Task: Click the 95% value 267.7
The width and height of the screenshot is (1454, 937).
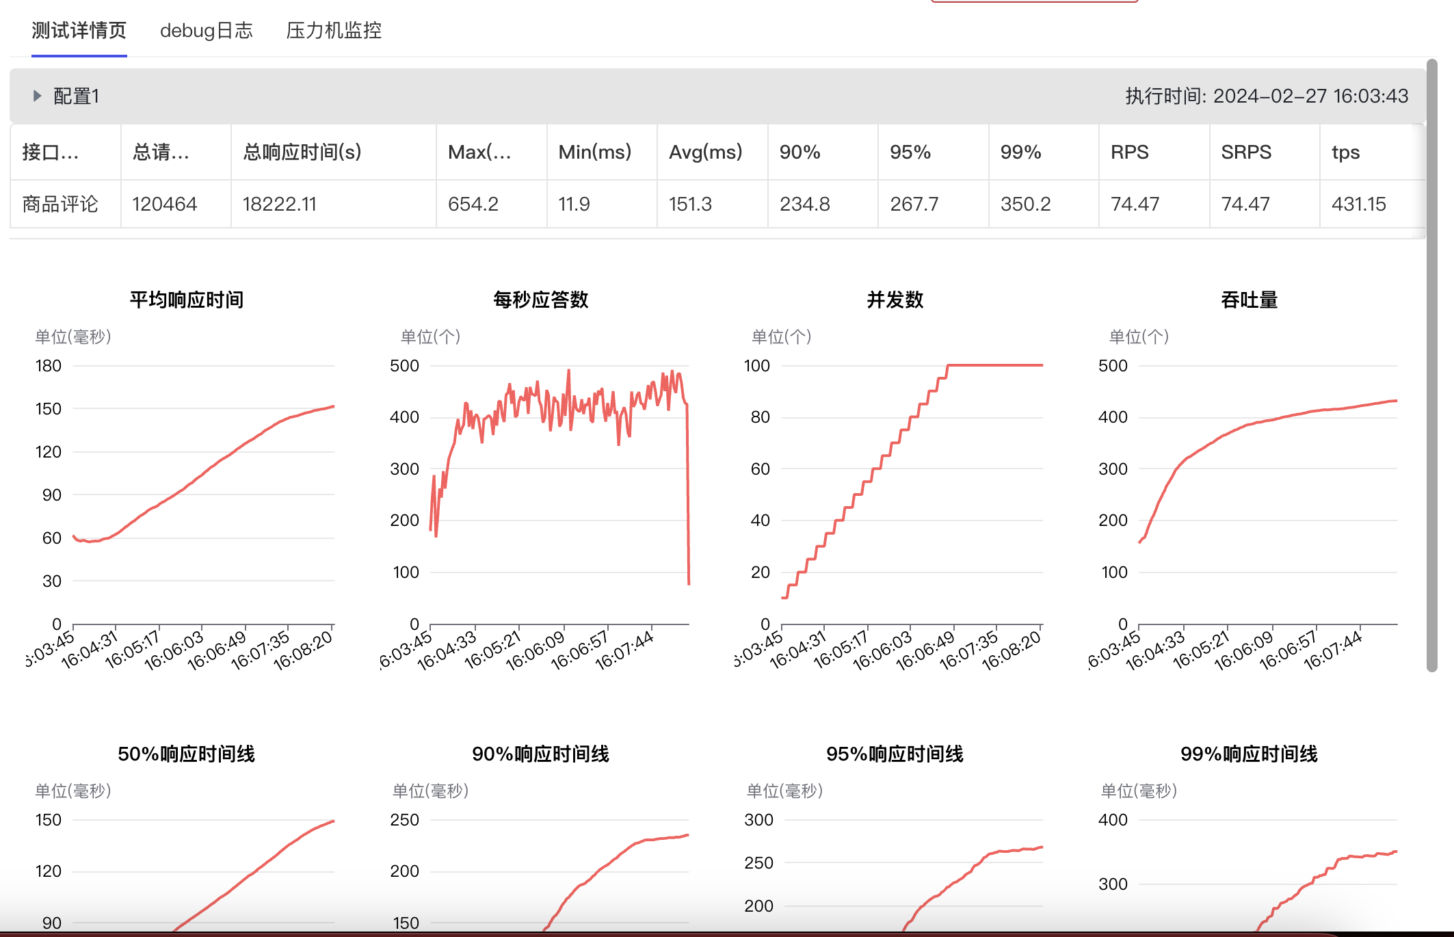Action: (x=914, y=204)
